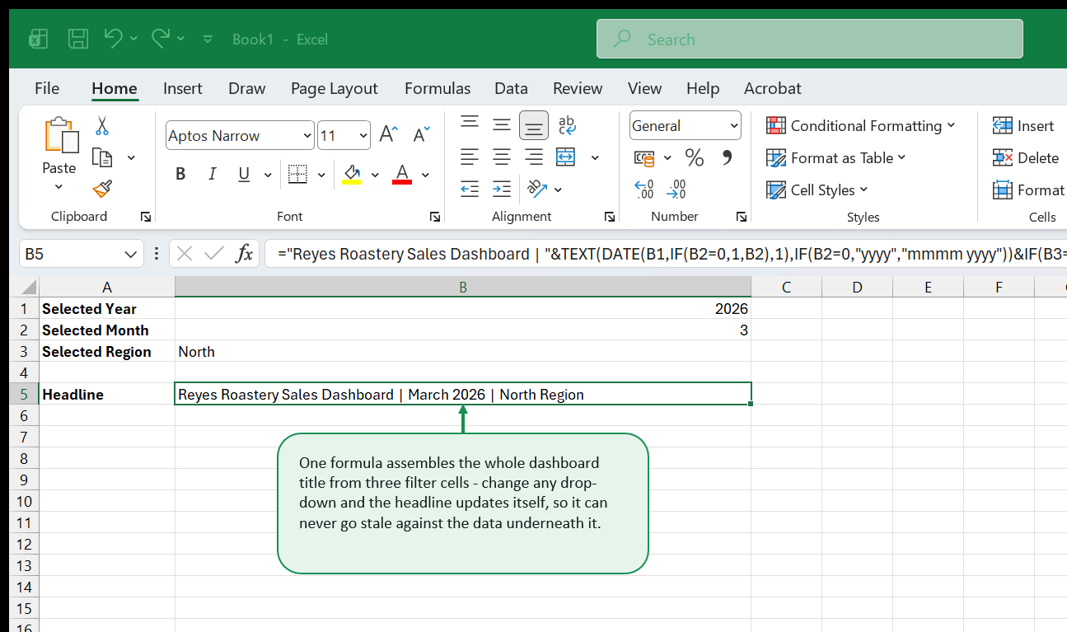This screenshot has height=632, width=1067.
Task: Click the Name Box showing B5
Action: (82, 254)
